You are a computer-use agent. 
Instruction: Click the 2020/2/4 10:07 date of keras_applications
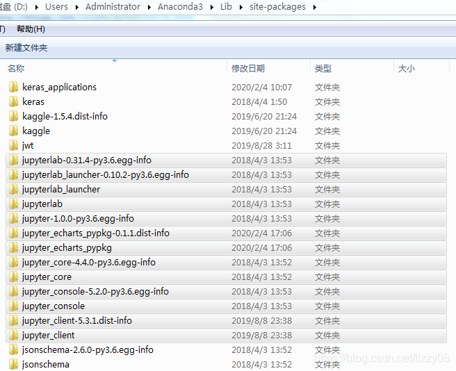click(x=261, y=88)
